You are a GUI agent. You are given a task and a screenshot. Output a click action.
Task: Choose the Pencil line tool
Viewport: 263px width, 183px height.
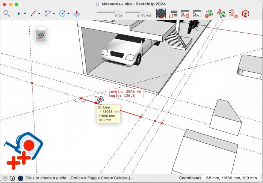point(33,13)
